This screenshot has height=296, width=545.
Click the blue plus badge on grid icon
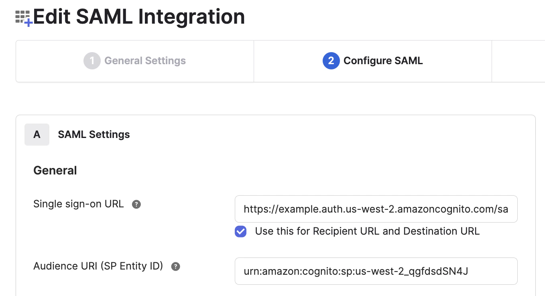(x=28, y=23)
